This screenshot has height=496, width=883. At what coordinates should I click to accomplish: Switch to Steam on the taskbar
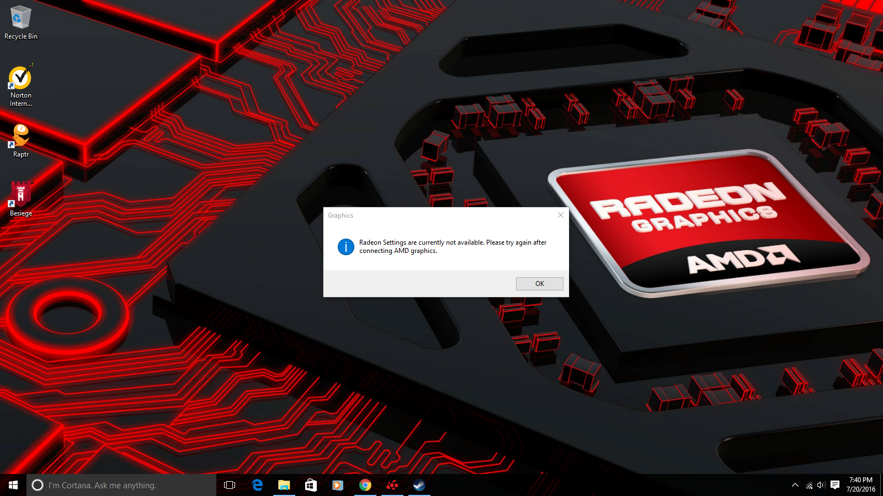419,485
